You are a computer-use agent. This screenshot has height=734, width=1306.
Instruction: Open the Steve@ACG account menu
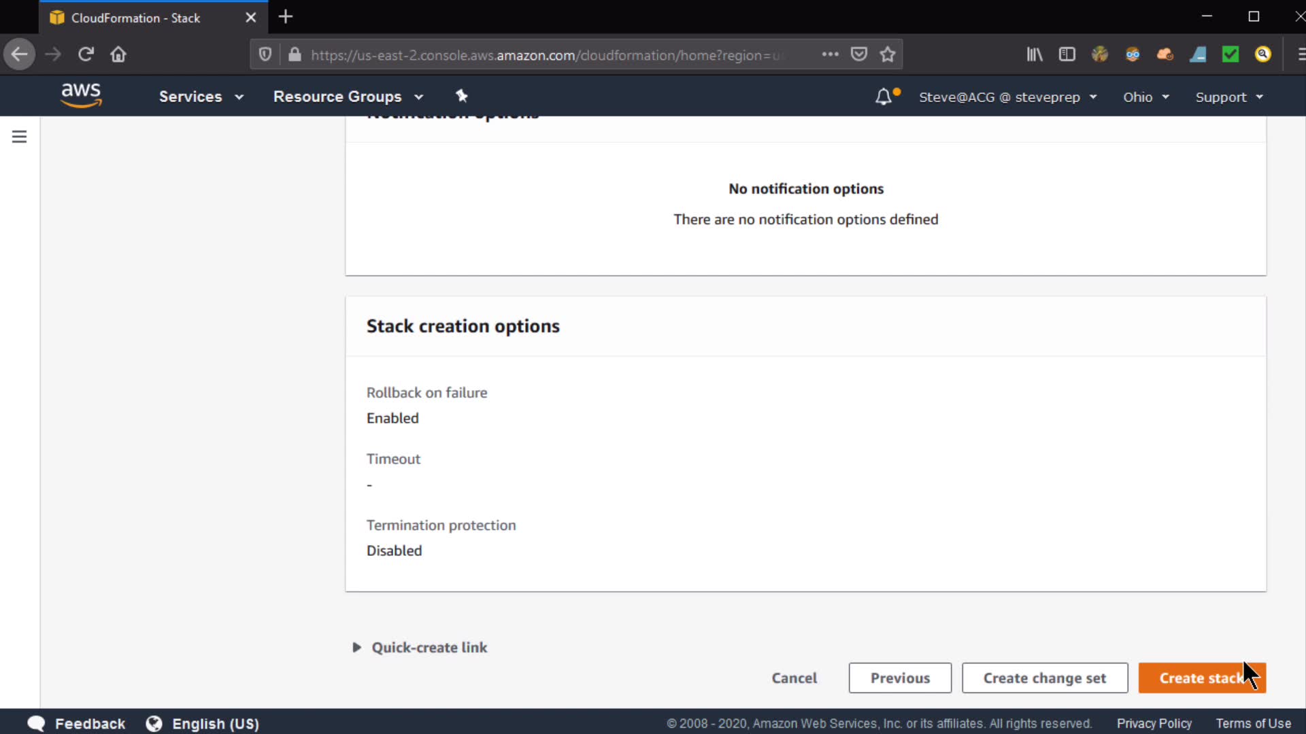1007,97
